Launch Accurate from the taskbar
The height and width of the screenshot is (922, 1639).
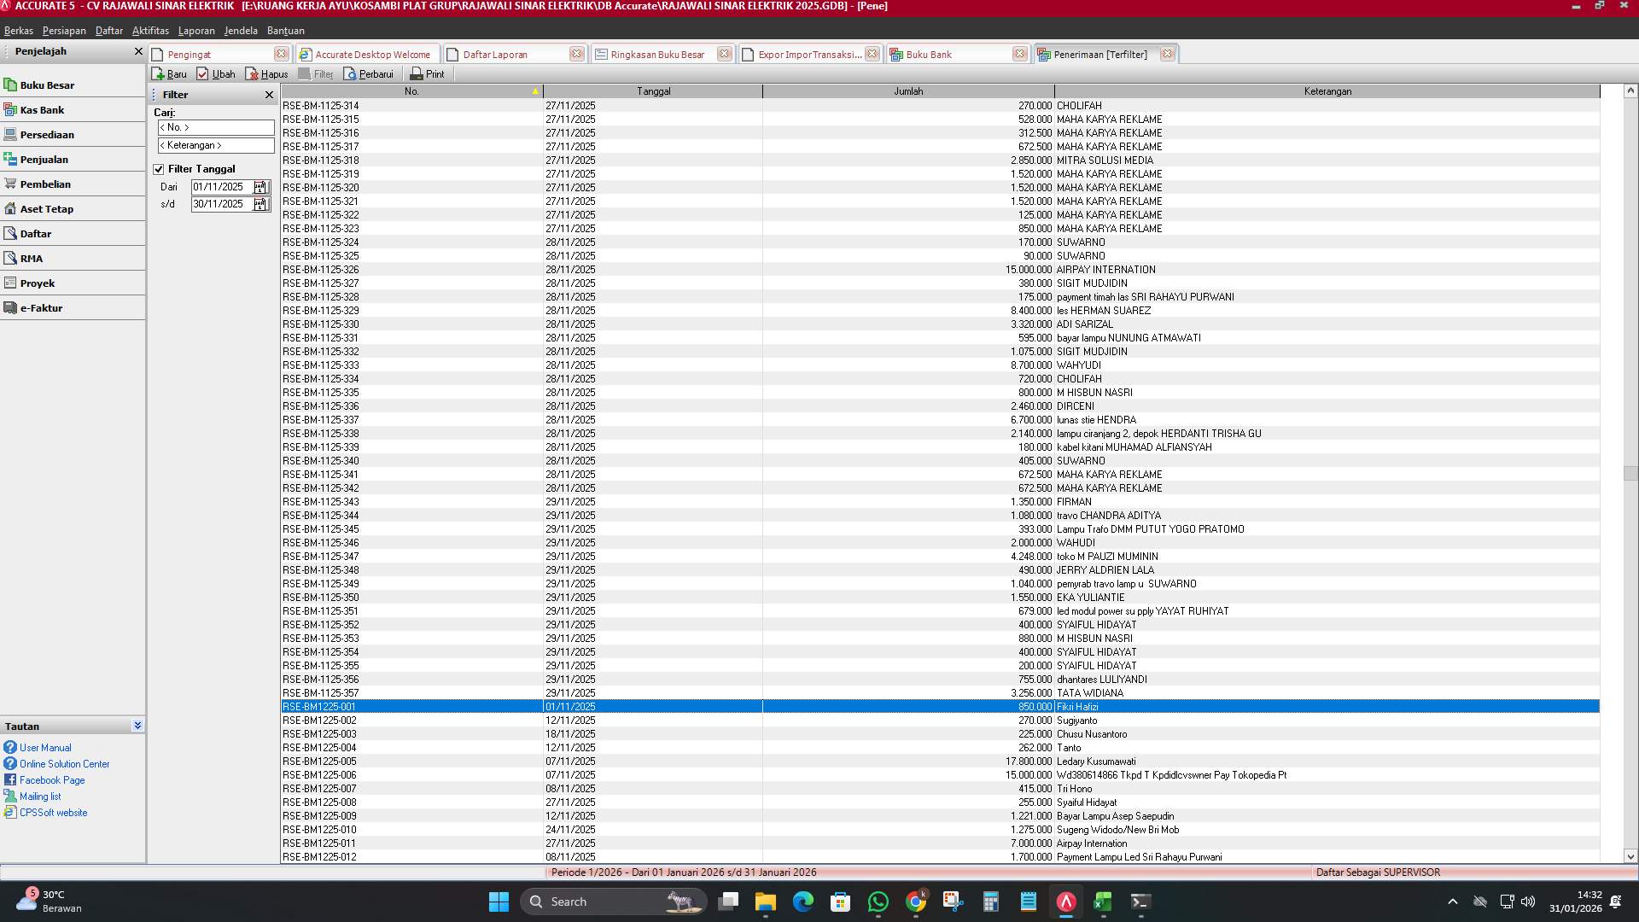click(1064, 901)
